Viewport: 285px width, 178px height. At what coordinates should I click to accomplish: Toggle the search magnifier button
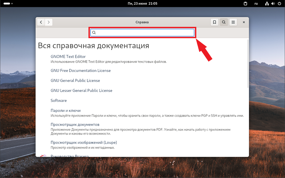coord(224,22)
